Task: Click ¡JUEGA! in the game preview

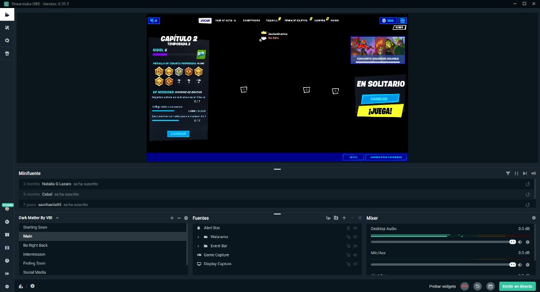Action: pyautogui.click(x=380, y=111)
